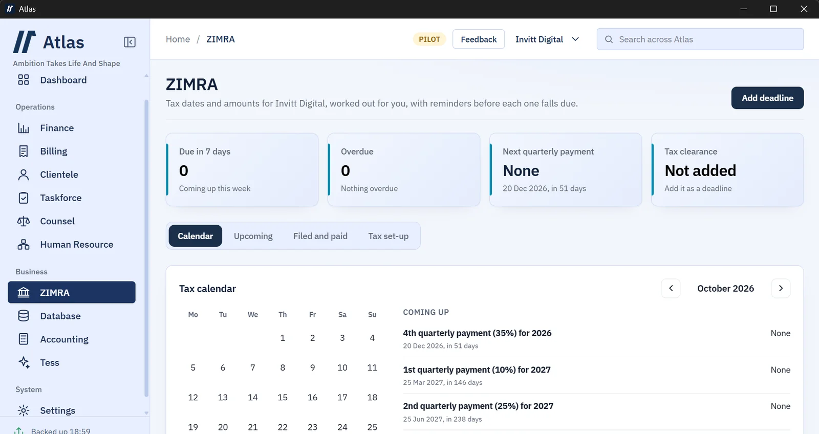Select October 1 in the calendar

point(283,338)
